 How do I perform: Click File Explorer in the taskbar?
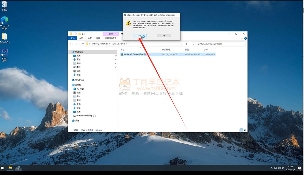[10, 168]
